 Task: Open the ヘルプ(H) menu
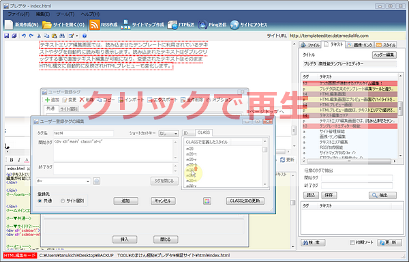pos(90,14)
